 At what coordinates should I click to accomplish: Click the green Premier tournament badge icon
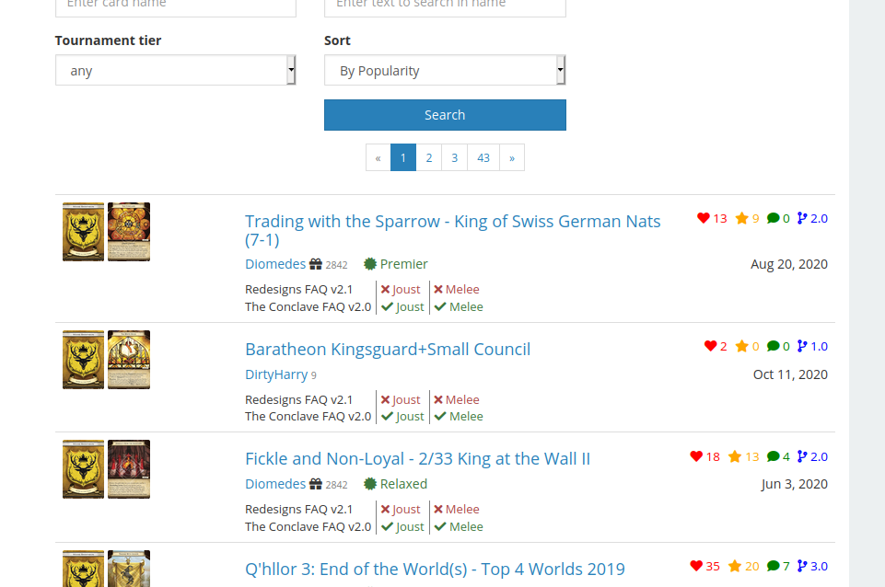[x=369, y=264]
